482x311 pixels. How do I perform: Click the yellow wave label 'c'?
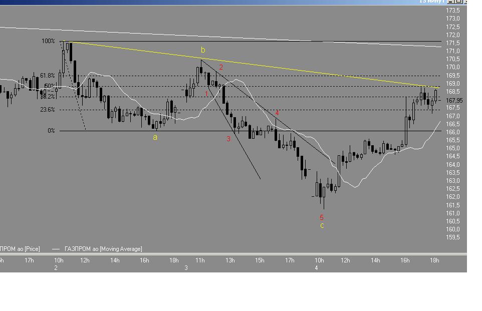pyautogui.click(x=322, y=225)
